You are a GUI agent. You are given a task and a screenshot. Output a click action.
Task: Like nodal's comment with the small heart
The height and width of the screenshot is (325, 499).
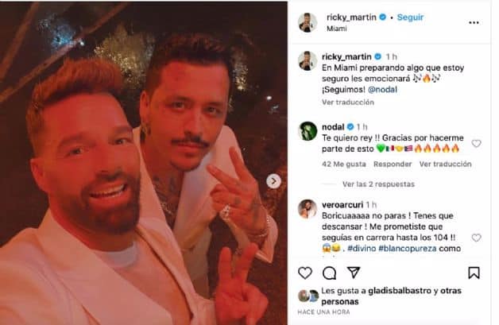click(x=476, y=144)
